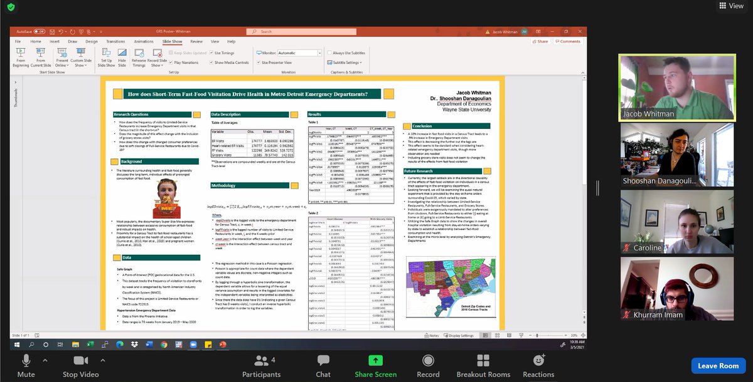Screen dimensions: 753x382
Task: Switch to Insert ribbon tab
Action: point(55,41)
